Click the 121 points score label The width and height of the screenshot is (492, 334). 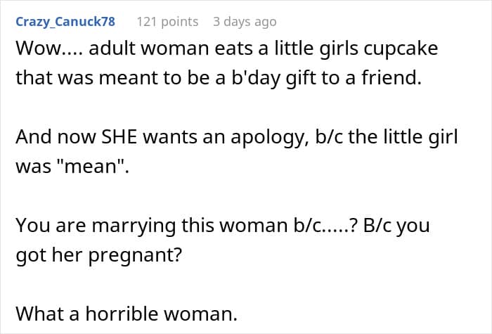pos(167,22)
